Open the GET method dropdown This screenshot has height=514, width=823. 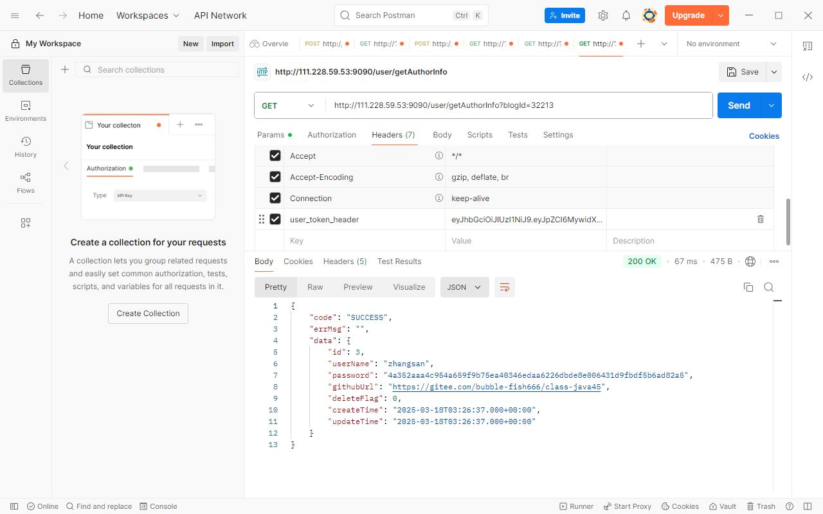click(289, 105)
